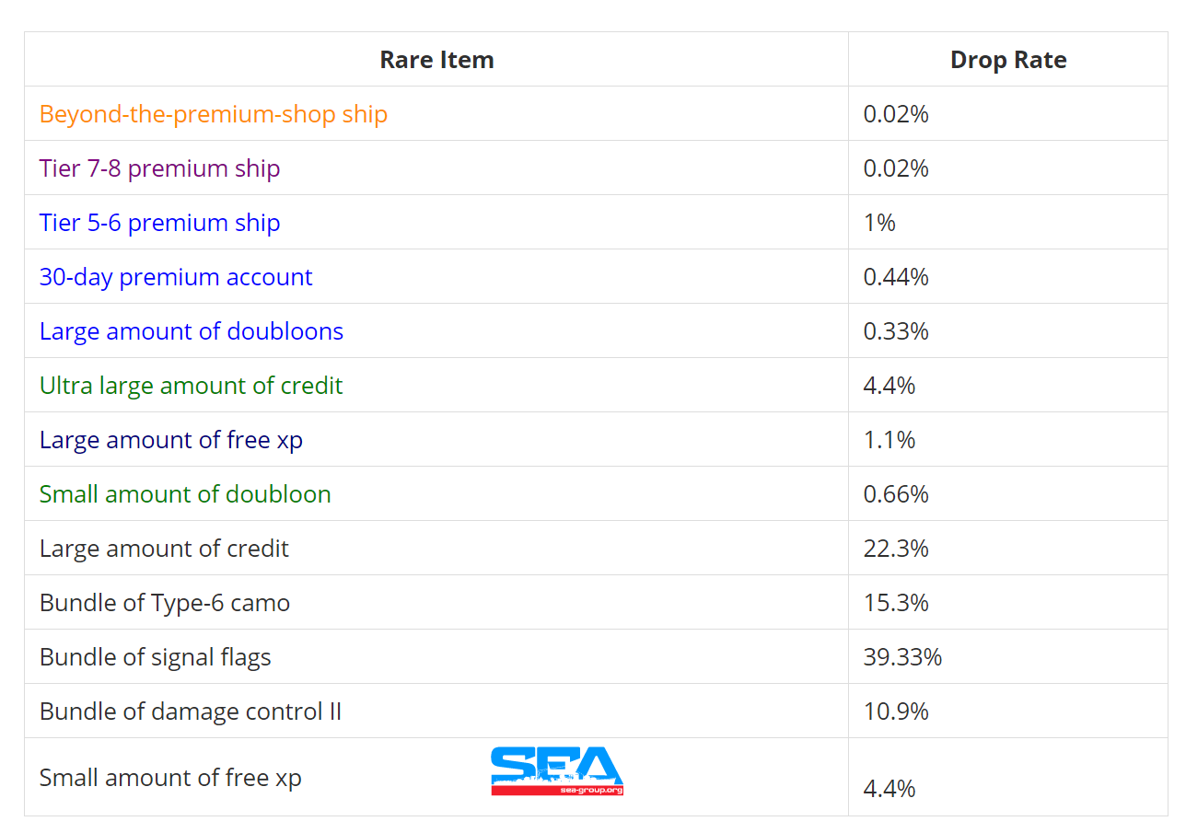Select the 22.3% drop rate cell
1186x833 pixels.
pyautogui.click(x=895, y=549)
